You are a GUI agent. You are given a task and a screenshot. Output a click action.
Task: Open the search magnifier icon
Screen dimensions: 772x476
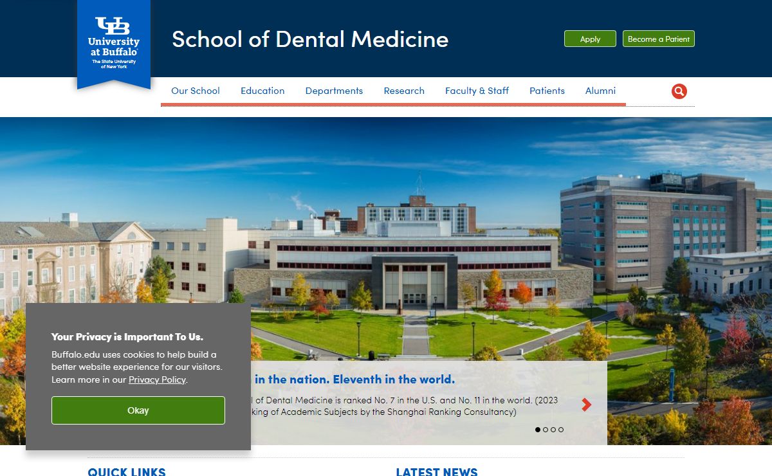tap(679, 91)
